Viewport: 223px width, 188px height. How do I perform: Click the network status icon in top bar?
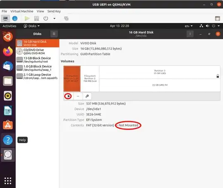201,26
